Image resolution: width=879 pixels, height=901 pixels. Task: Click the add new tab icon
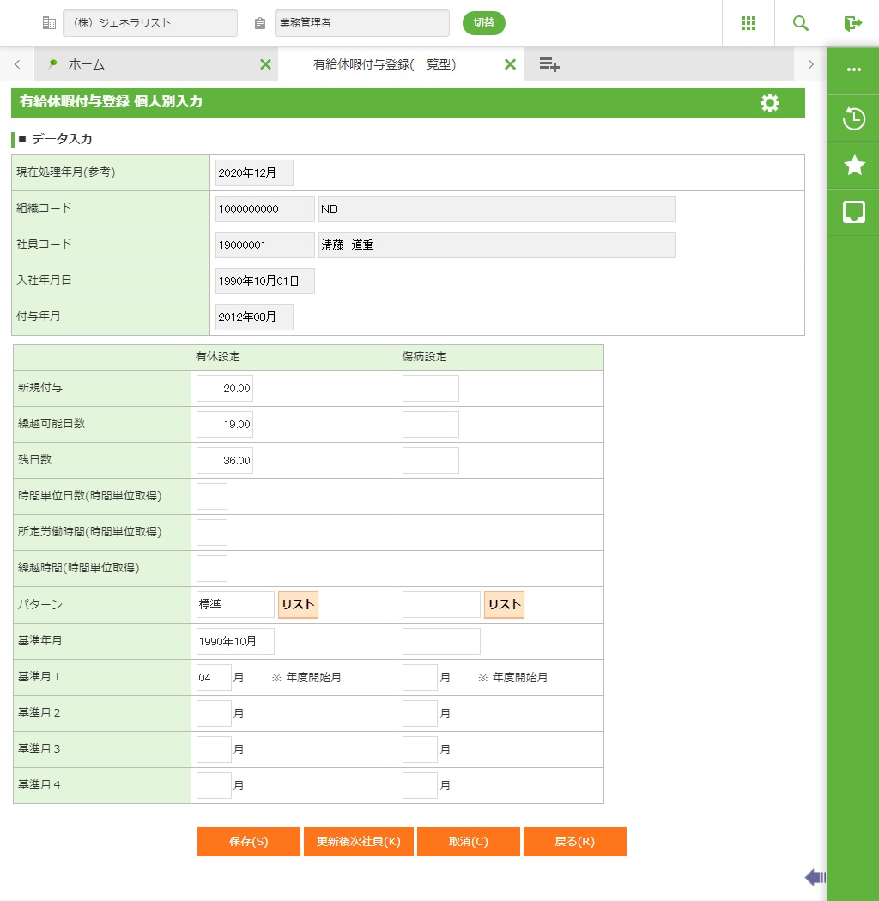pos(549,64)
